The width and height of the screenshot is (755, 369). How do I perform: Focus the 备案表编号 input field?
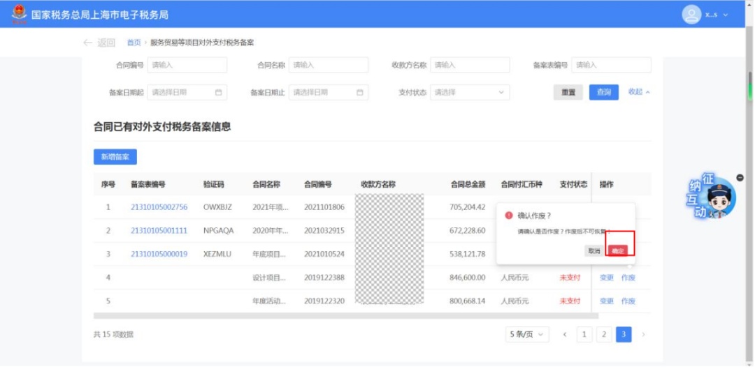click(611, 65)
